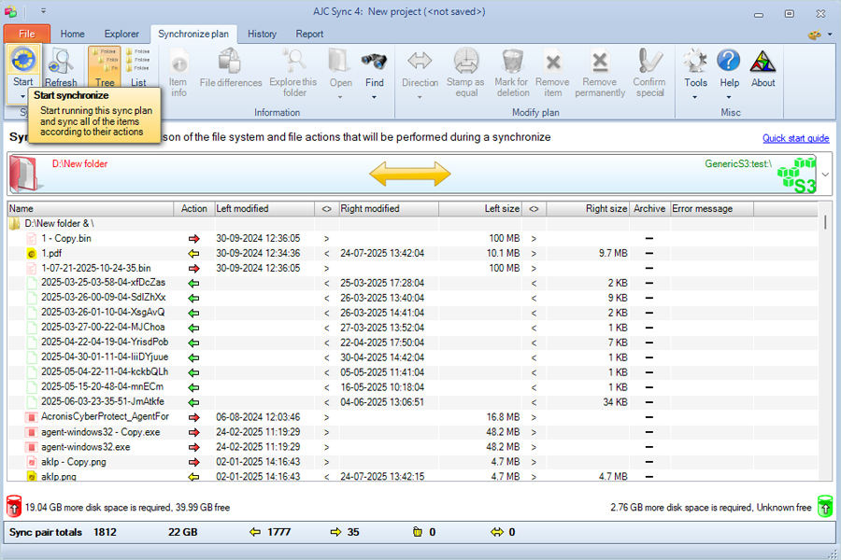841x560 pixels.
Task: Open the quick access toolbar dropdown
Action: pyautogui.click(x=43, y=10)
